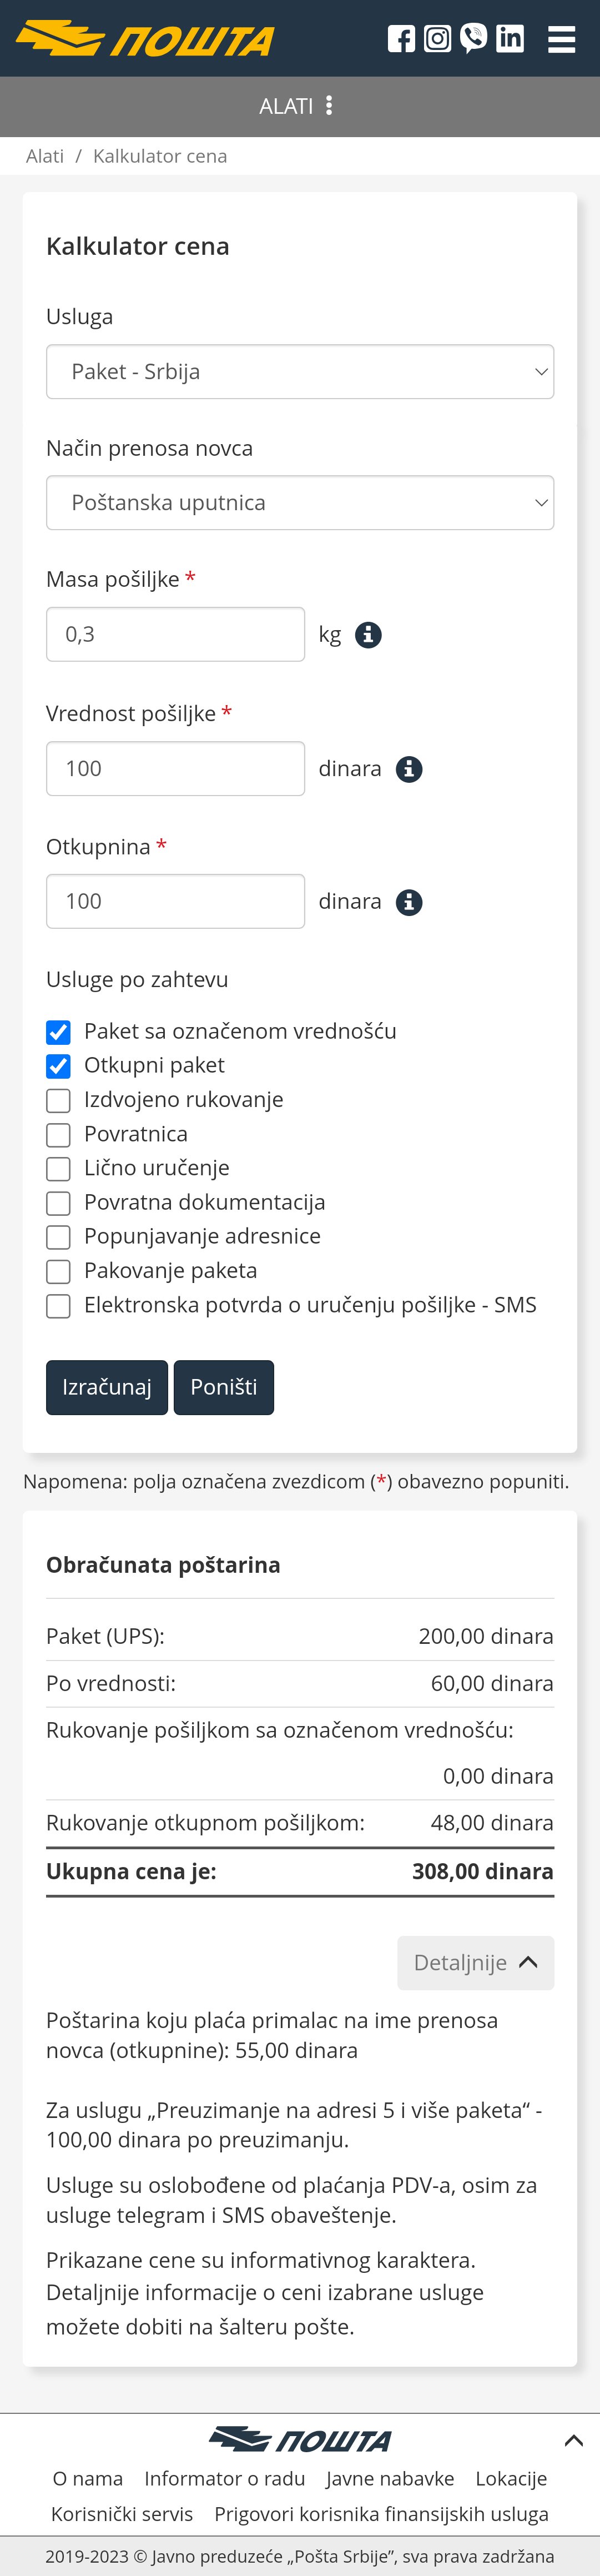Click the Masa pošiljke input field
This screenshot has width=600, height=2576.
pyautogui.click(x=176, y=634)
